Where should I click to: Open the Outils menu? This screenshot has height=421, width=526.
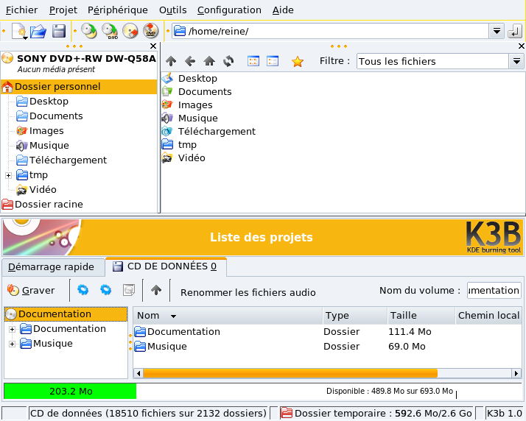pyautogui.click(x=172, y=10)
